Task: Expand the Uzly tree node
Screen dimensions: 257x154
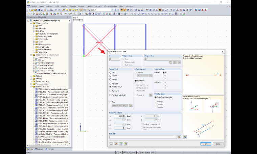Action: (34, 26)
